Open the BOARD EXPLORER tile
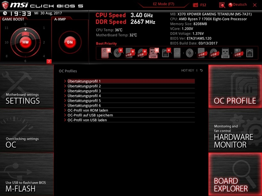262x196 pixels. 235,174
